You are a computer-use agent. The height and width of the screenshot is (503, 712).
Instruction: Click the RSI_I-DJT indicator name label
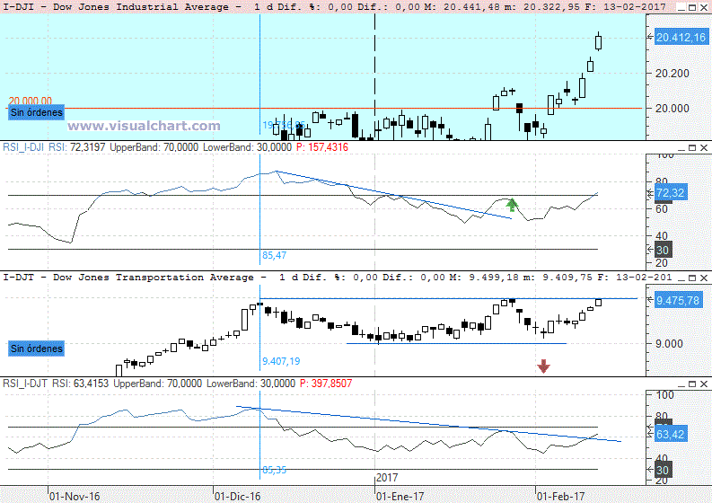pyautogui.click(x=25, y=384)
